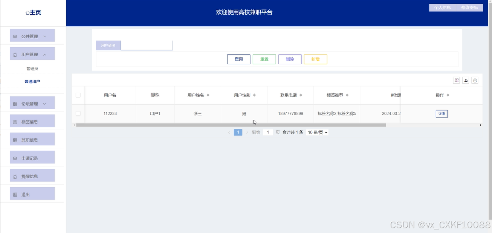This screenshot has height=233, width=492.
Task: Open 主页 home link
Action: tap(33, 13)
